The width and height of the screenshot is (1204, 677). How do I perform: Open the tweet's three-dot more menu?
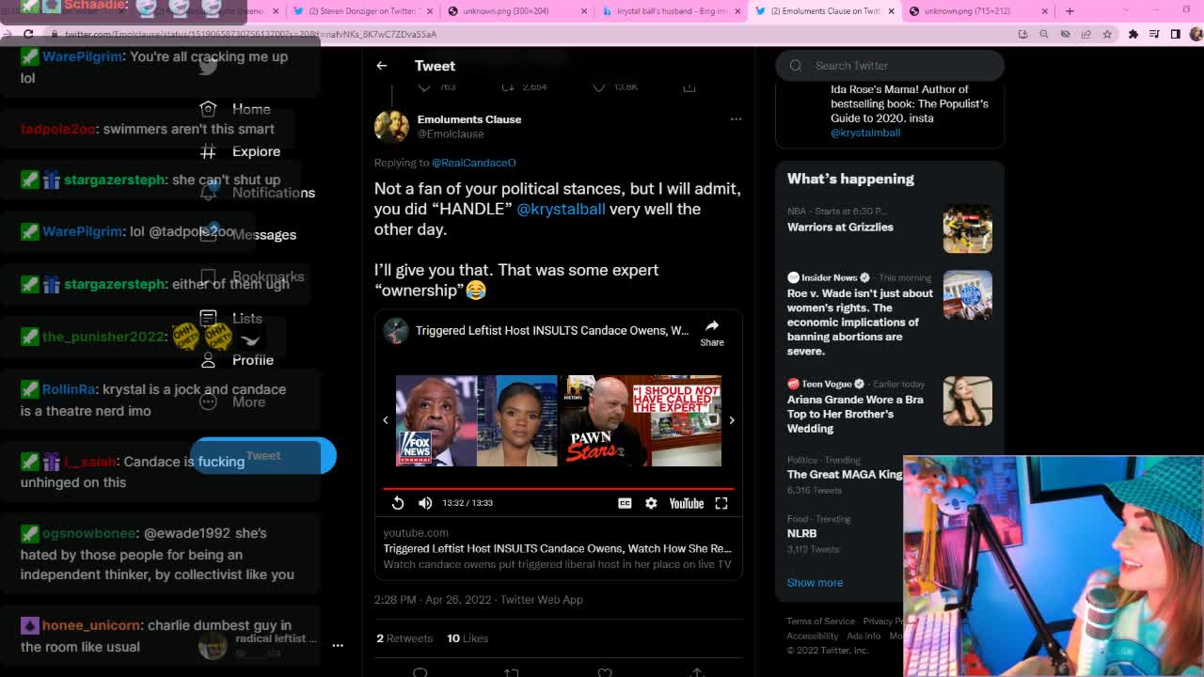pyautogui.click(x=736, y=119)
